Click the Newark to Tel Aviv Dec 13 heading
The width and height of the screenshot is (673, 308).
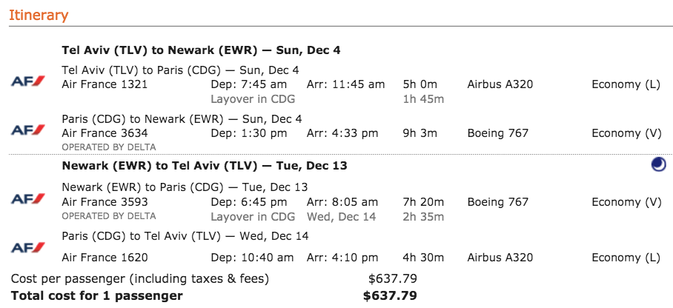(205, 166)
